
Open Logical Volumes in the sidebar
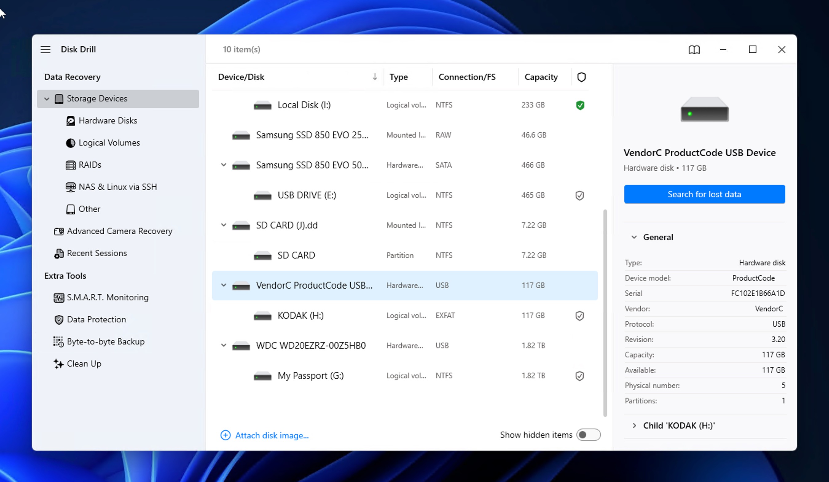tap(109, 142)
